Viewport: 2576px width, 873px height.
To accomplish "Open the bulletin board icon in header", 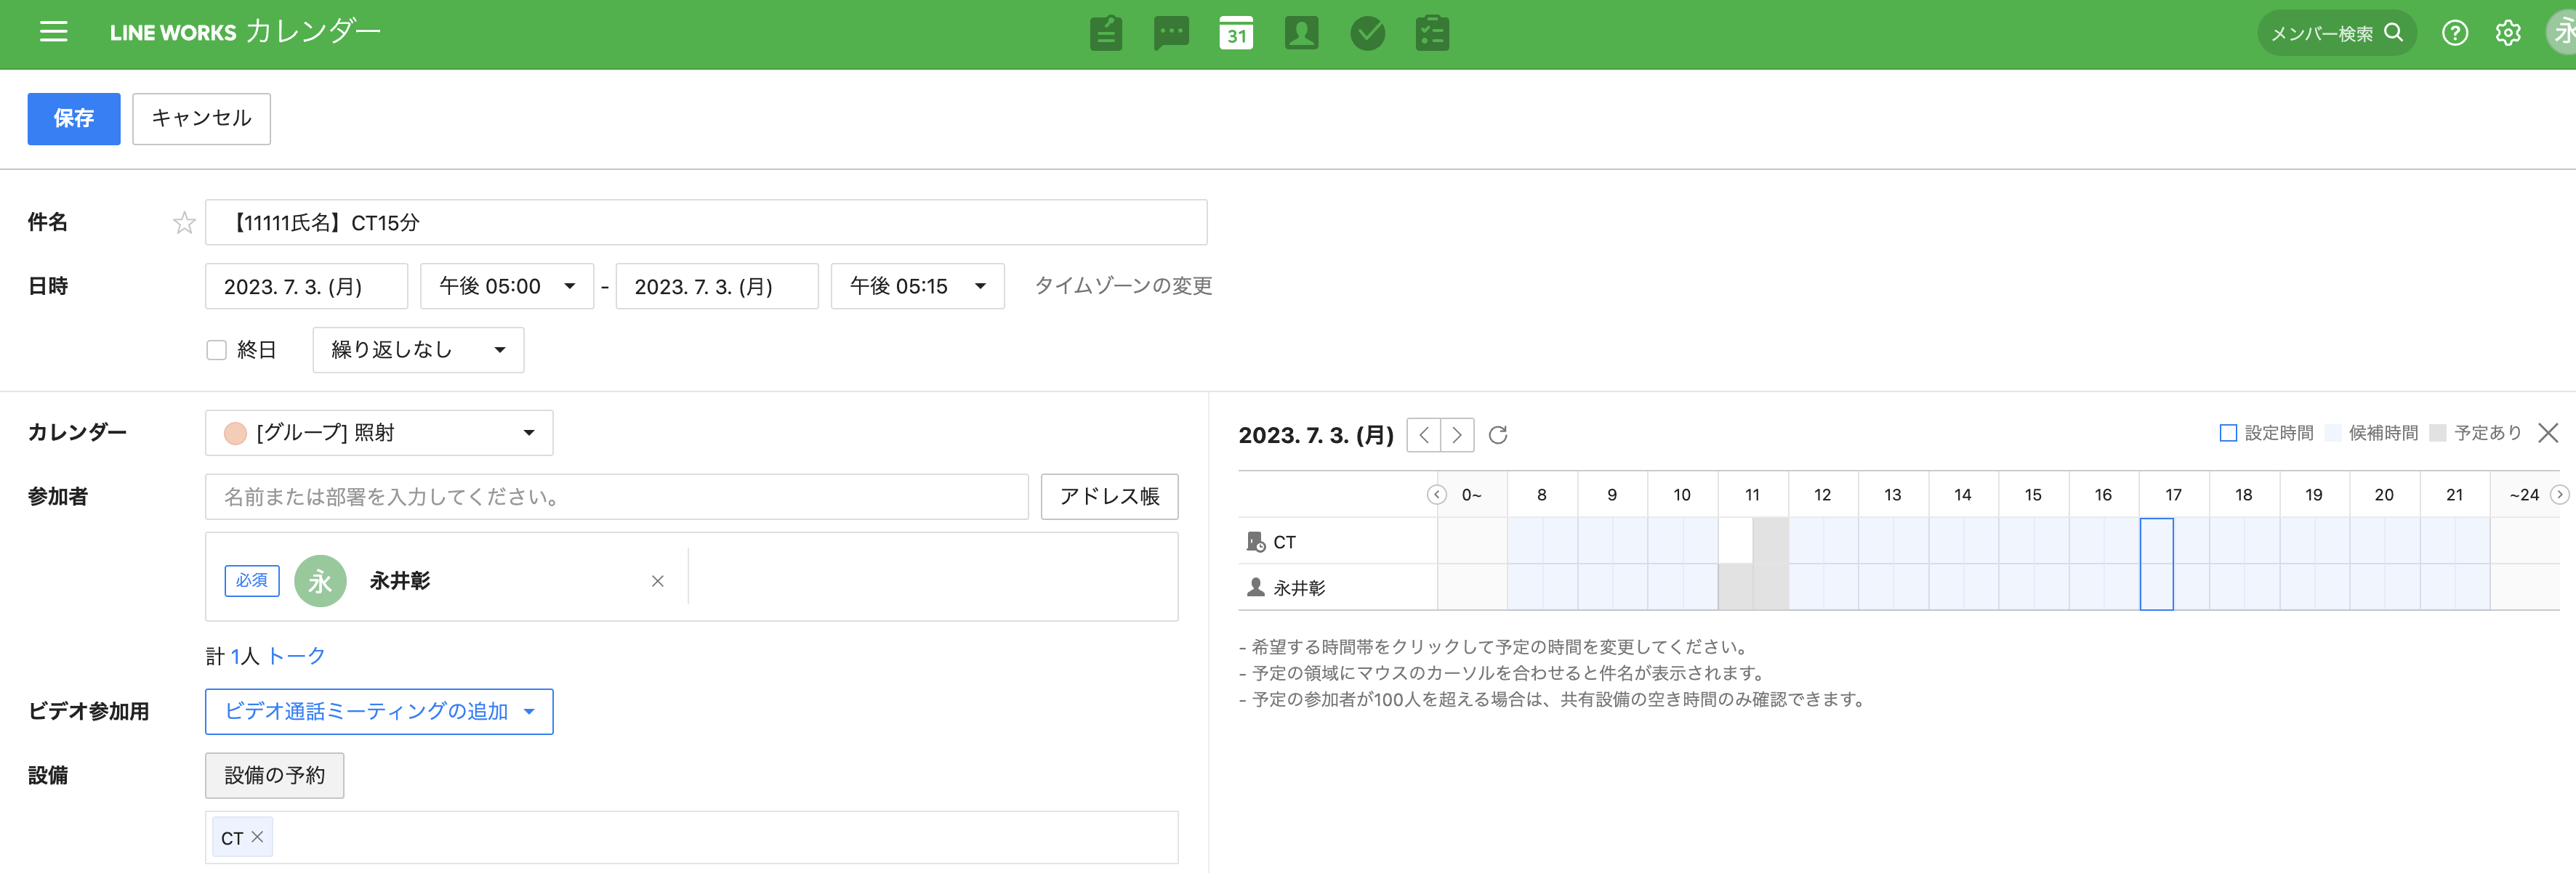I will click(1105, 33).
